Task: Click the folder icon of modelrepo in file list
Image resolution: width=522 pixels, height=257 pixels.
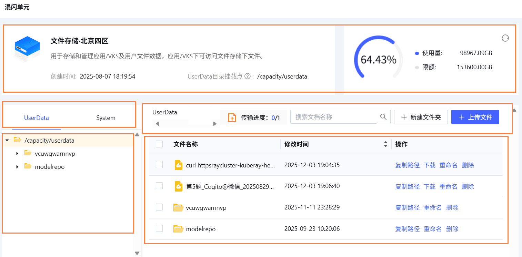Action: pos(178,229)
